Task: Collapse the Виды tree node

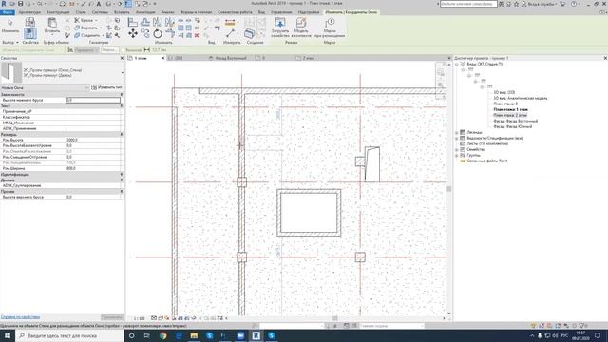Action: click(457, 64)
